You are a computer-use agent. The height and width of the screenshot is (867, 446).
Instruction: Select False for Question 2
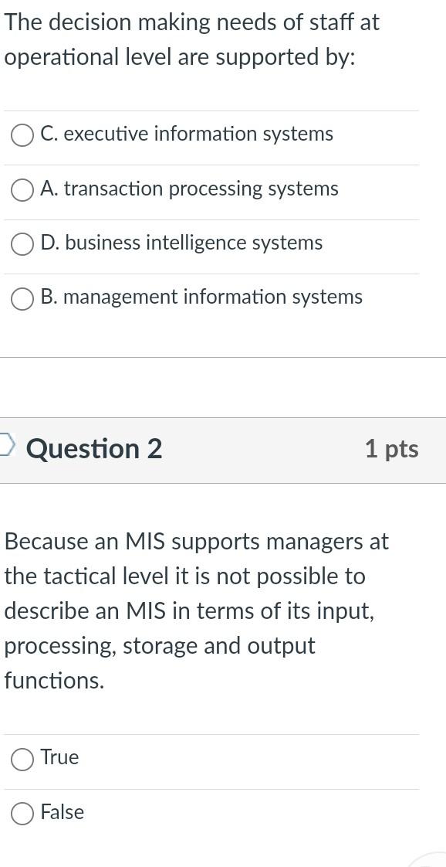coord(22,812)
